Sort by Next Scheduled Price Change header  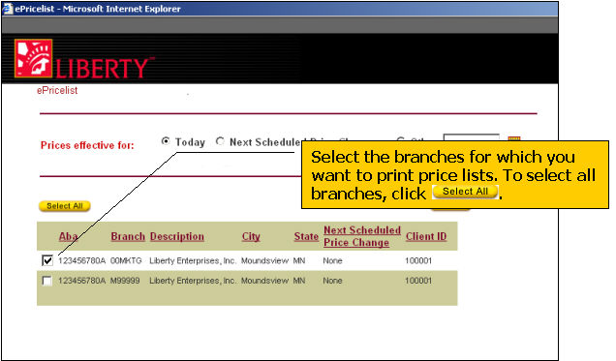pyautogui.click(x=362, y=236)
